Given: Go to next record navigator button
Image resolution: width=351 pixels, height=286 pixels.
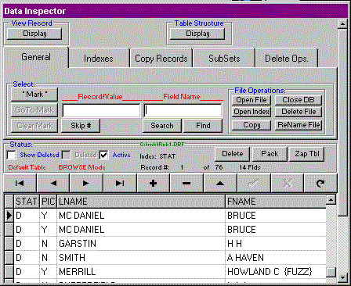Looking at the screenshot, I should click(87, 184).
